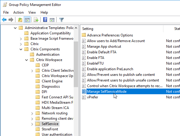Open the Advance Preferences Options folder

[110, 35]
